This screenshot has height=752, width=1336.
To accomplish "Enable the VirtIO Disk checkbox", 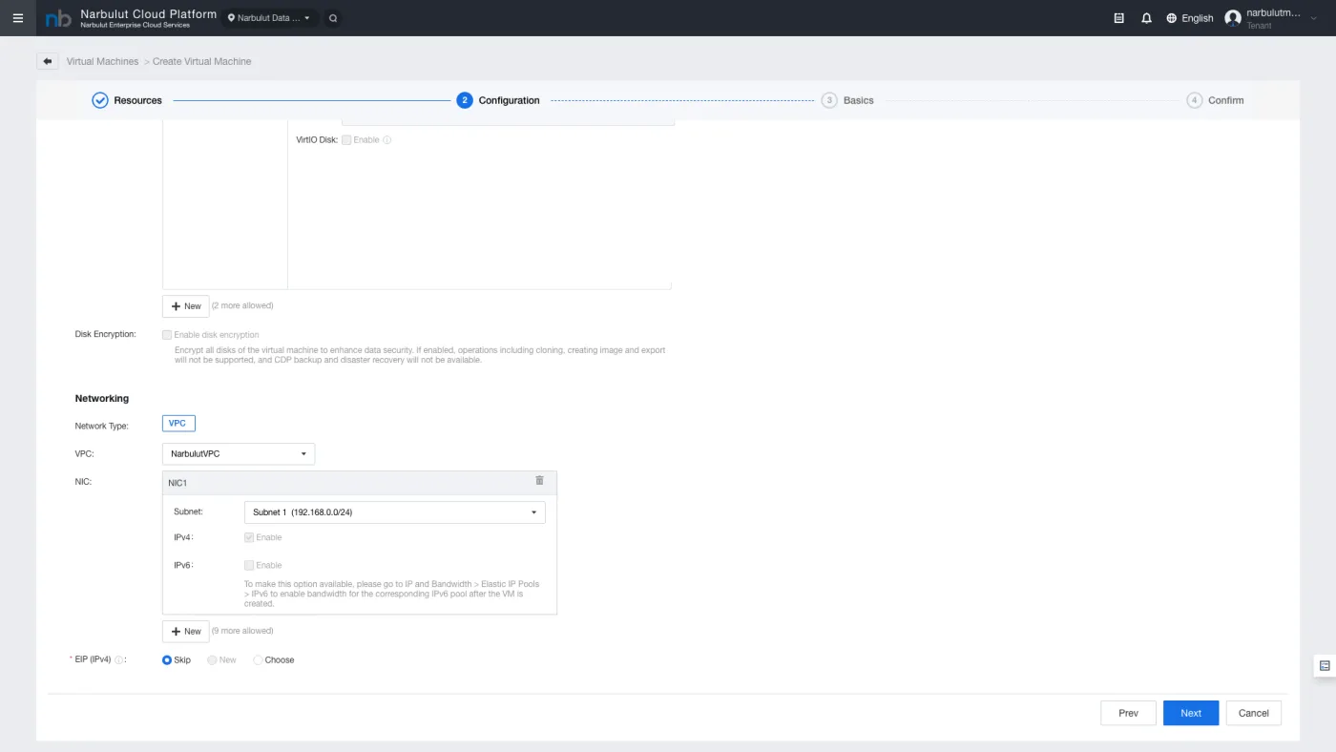I will coord(346,140).
